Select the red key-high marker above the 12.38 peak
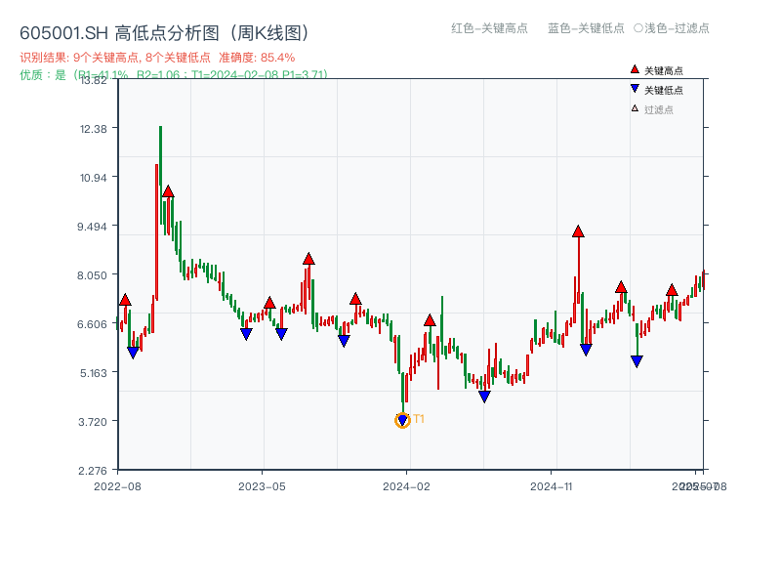781x586 pixels. (x=167, y=192)
